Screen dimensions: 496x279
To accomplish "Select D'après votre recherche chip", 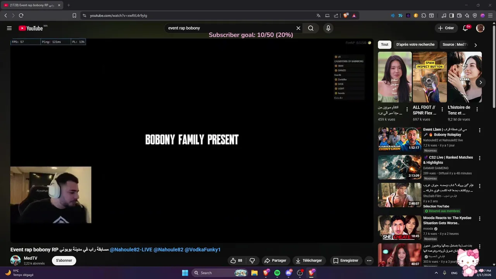I will coord(415,45).
